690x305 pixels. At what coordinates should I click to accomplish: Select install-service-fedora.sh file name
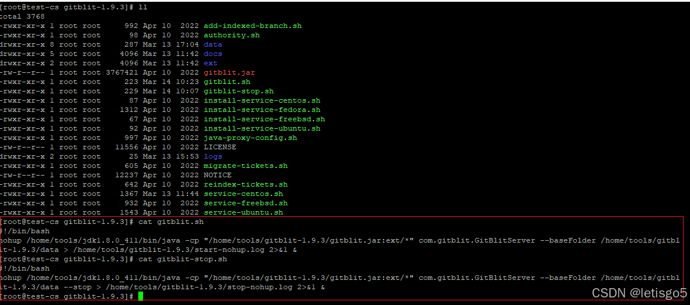[262, 110]
